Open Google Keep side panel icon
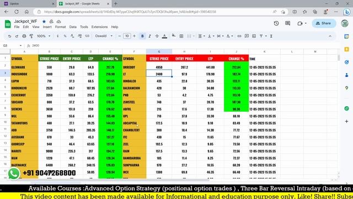 (346, 49)
